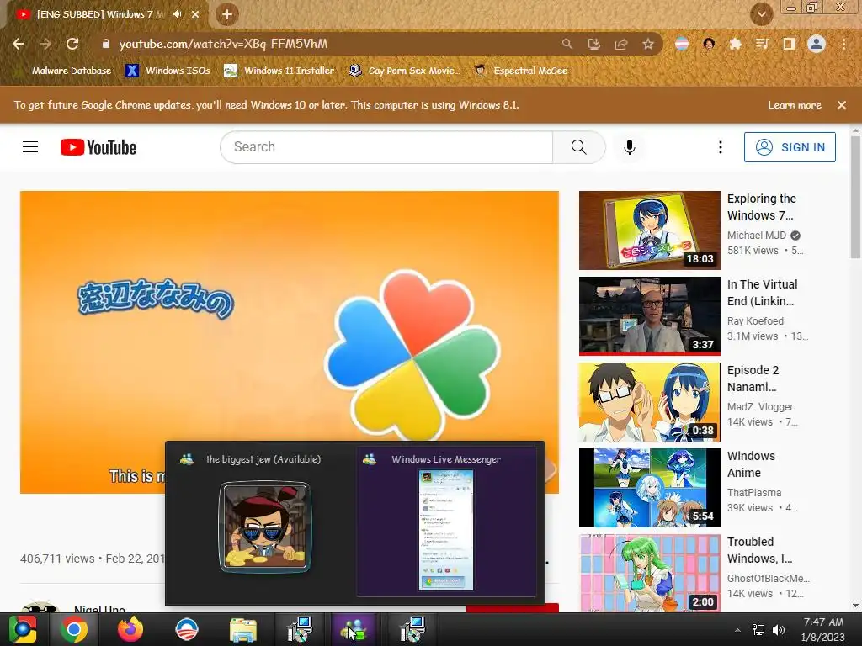Go to the YouTube home logo
The width and height of the screenshot is (862, 646).
[x=98, y=147]
